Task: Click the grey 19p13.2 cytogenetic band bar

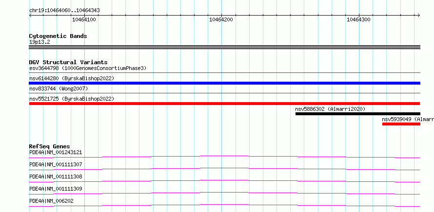Action: coord(224,47)
